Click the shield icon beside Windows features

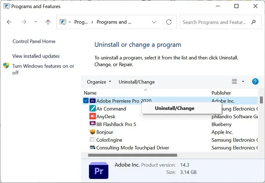point(6,66)
